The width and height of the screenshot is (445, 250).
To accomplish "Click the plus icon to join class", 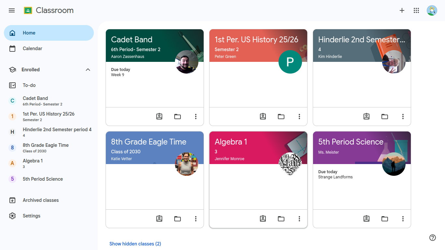I will point(402,10).
